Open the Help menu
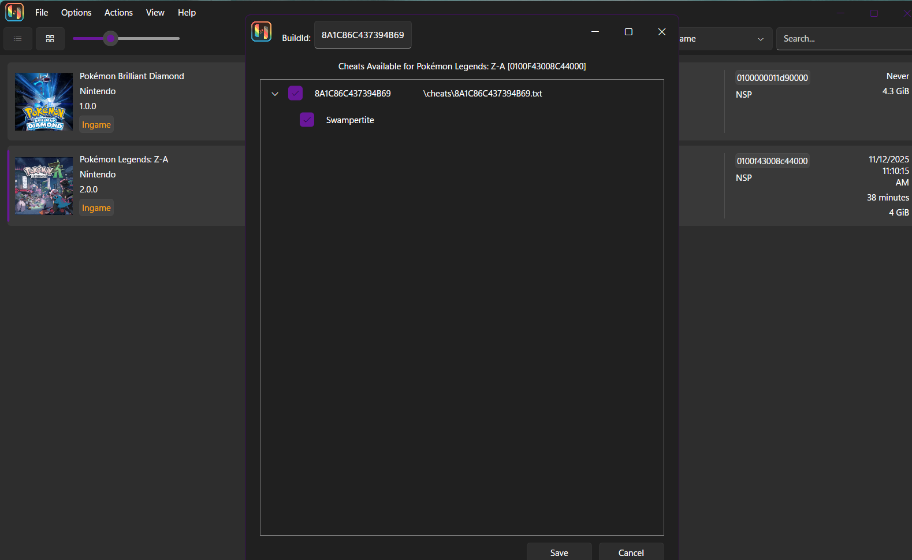The width and height of the screenshot is (912, 560). 187,12
